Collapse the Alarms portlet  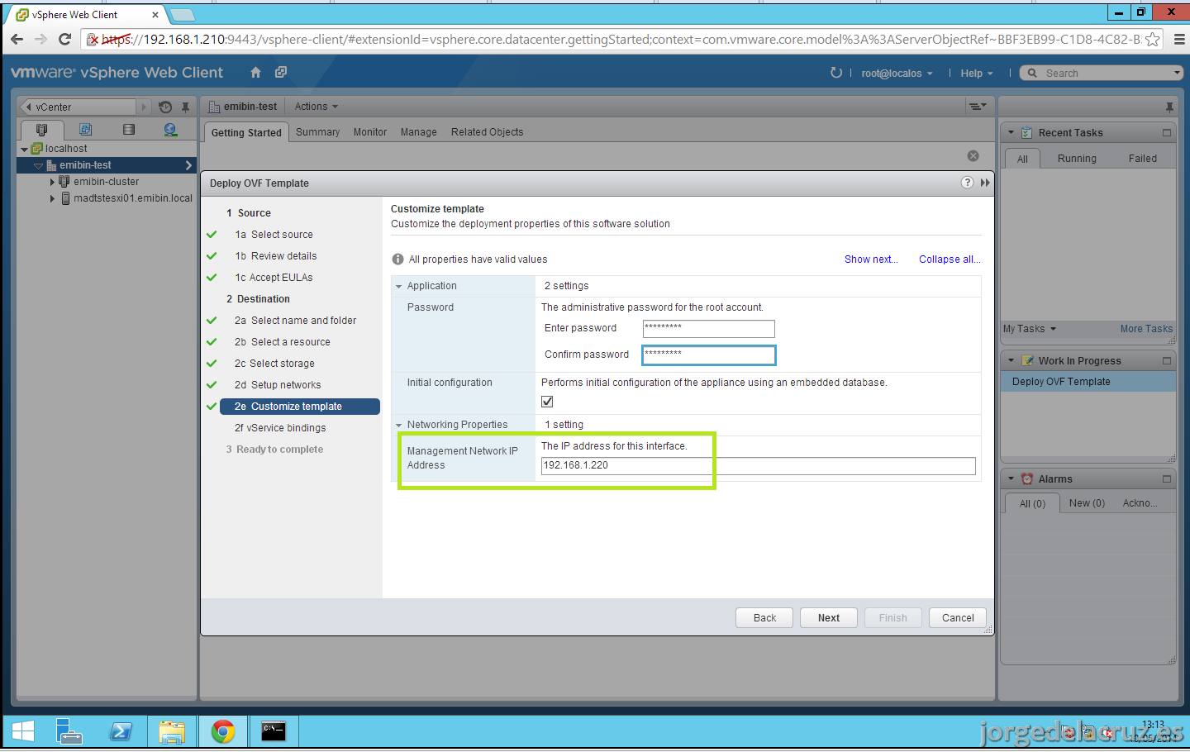point(1011,478)
